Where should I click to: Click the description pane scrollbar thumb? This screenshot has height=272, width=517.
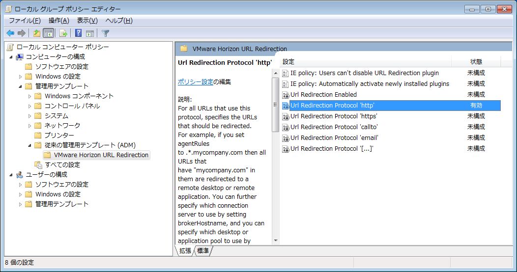point(276,105)
